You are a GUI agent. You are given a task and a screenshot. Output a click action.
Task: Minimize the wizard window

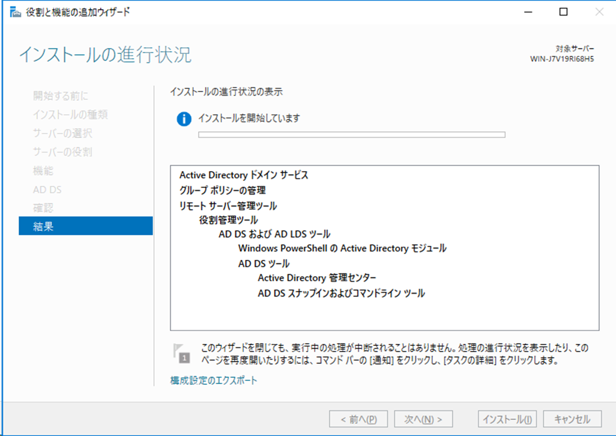pyautogui.click(x=528, y=12)
